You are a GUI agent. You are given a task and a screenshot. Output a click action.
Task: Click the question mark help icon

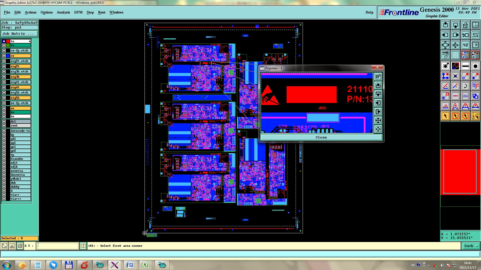475,45
